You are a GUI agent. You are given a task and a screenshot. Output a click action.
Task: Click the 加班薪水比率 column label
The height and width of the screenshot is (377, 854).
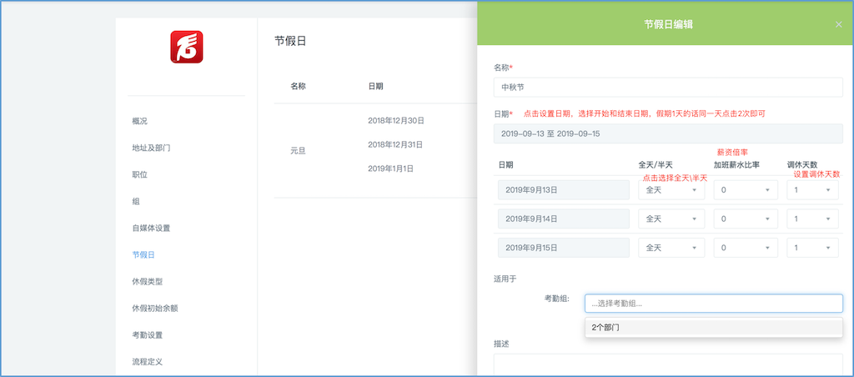tap(737, 164)
